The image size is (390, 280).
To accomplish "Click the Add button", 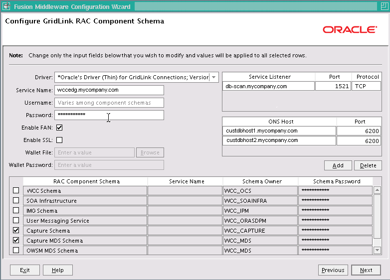I will (338, 165).
